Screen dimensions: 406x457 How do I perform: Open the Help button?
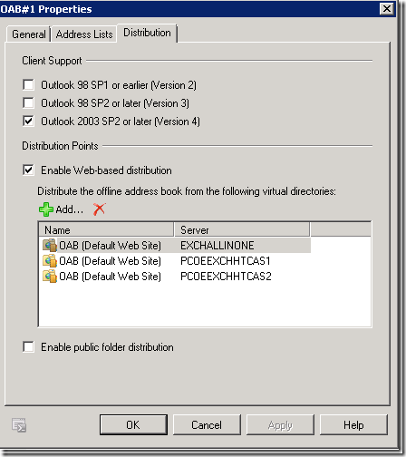[x=353, y=424]
